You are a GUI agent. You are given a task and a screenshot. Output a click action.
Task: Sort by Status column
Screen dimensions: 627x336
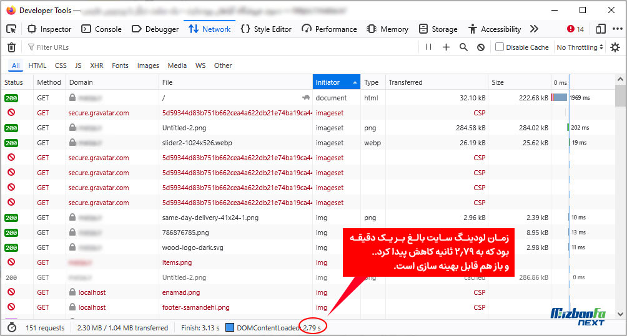click(17, 82)
